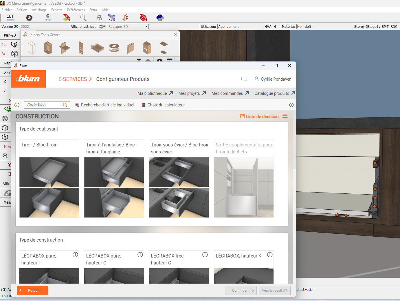Select Tiroir sous-évier option

point(179,178)
